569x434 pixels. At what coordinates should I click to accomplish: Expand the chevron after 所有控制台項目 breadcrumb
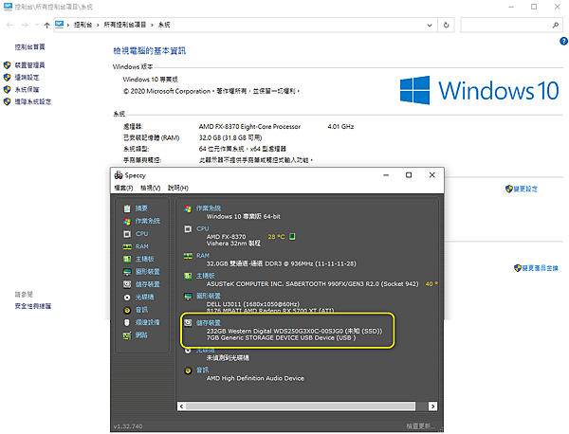tap(152, 25)
